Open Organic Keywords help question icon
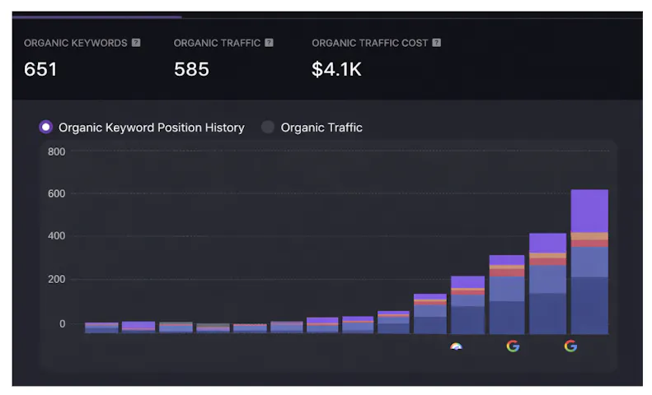Viewport: 652px width, 395px height. coord(136,43)
